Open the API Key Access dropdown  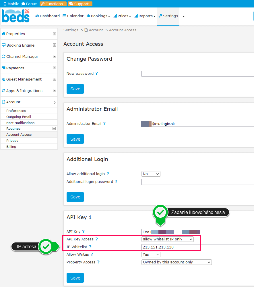pyautogui.click(x=168, y=239)
